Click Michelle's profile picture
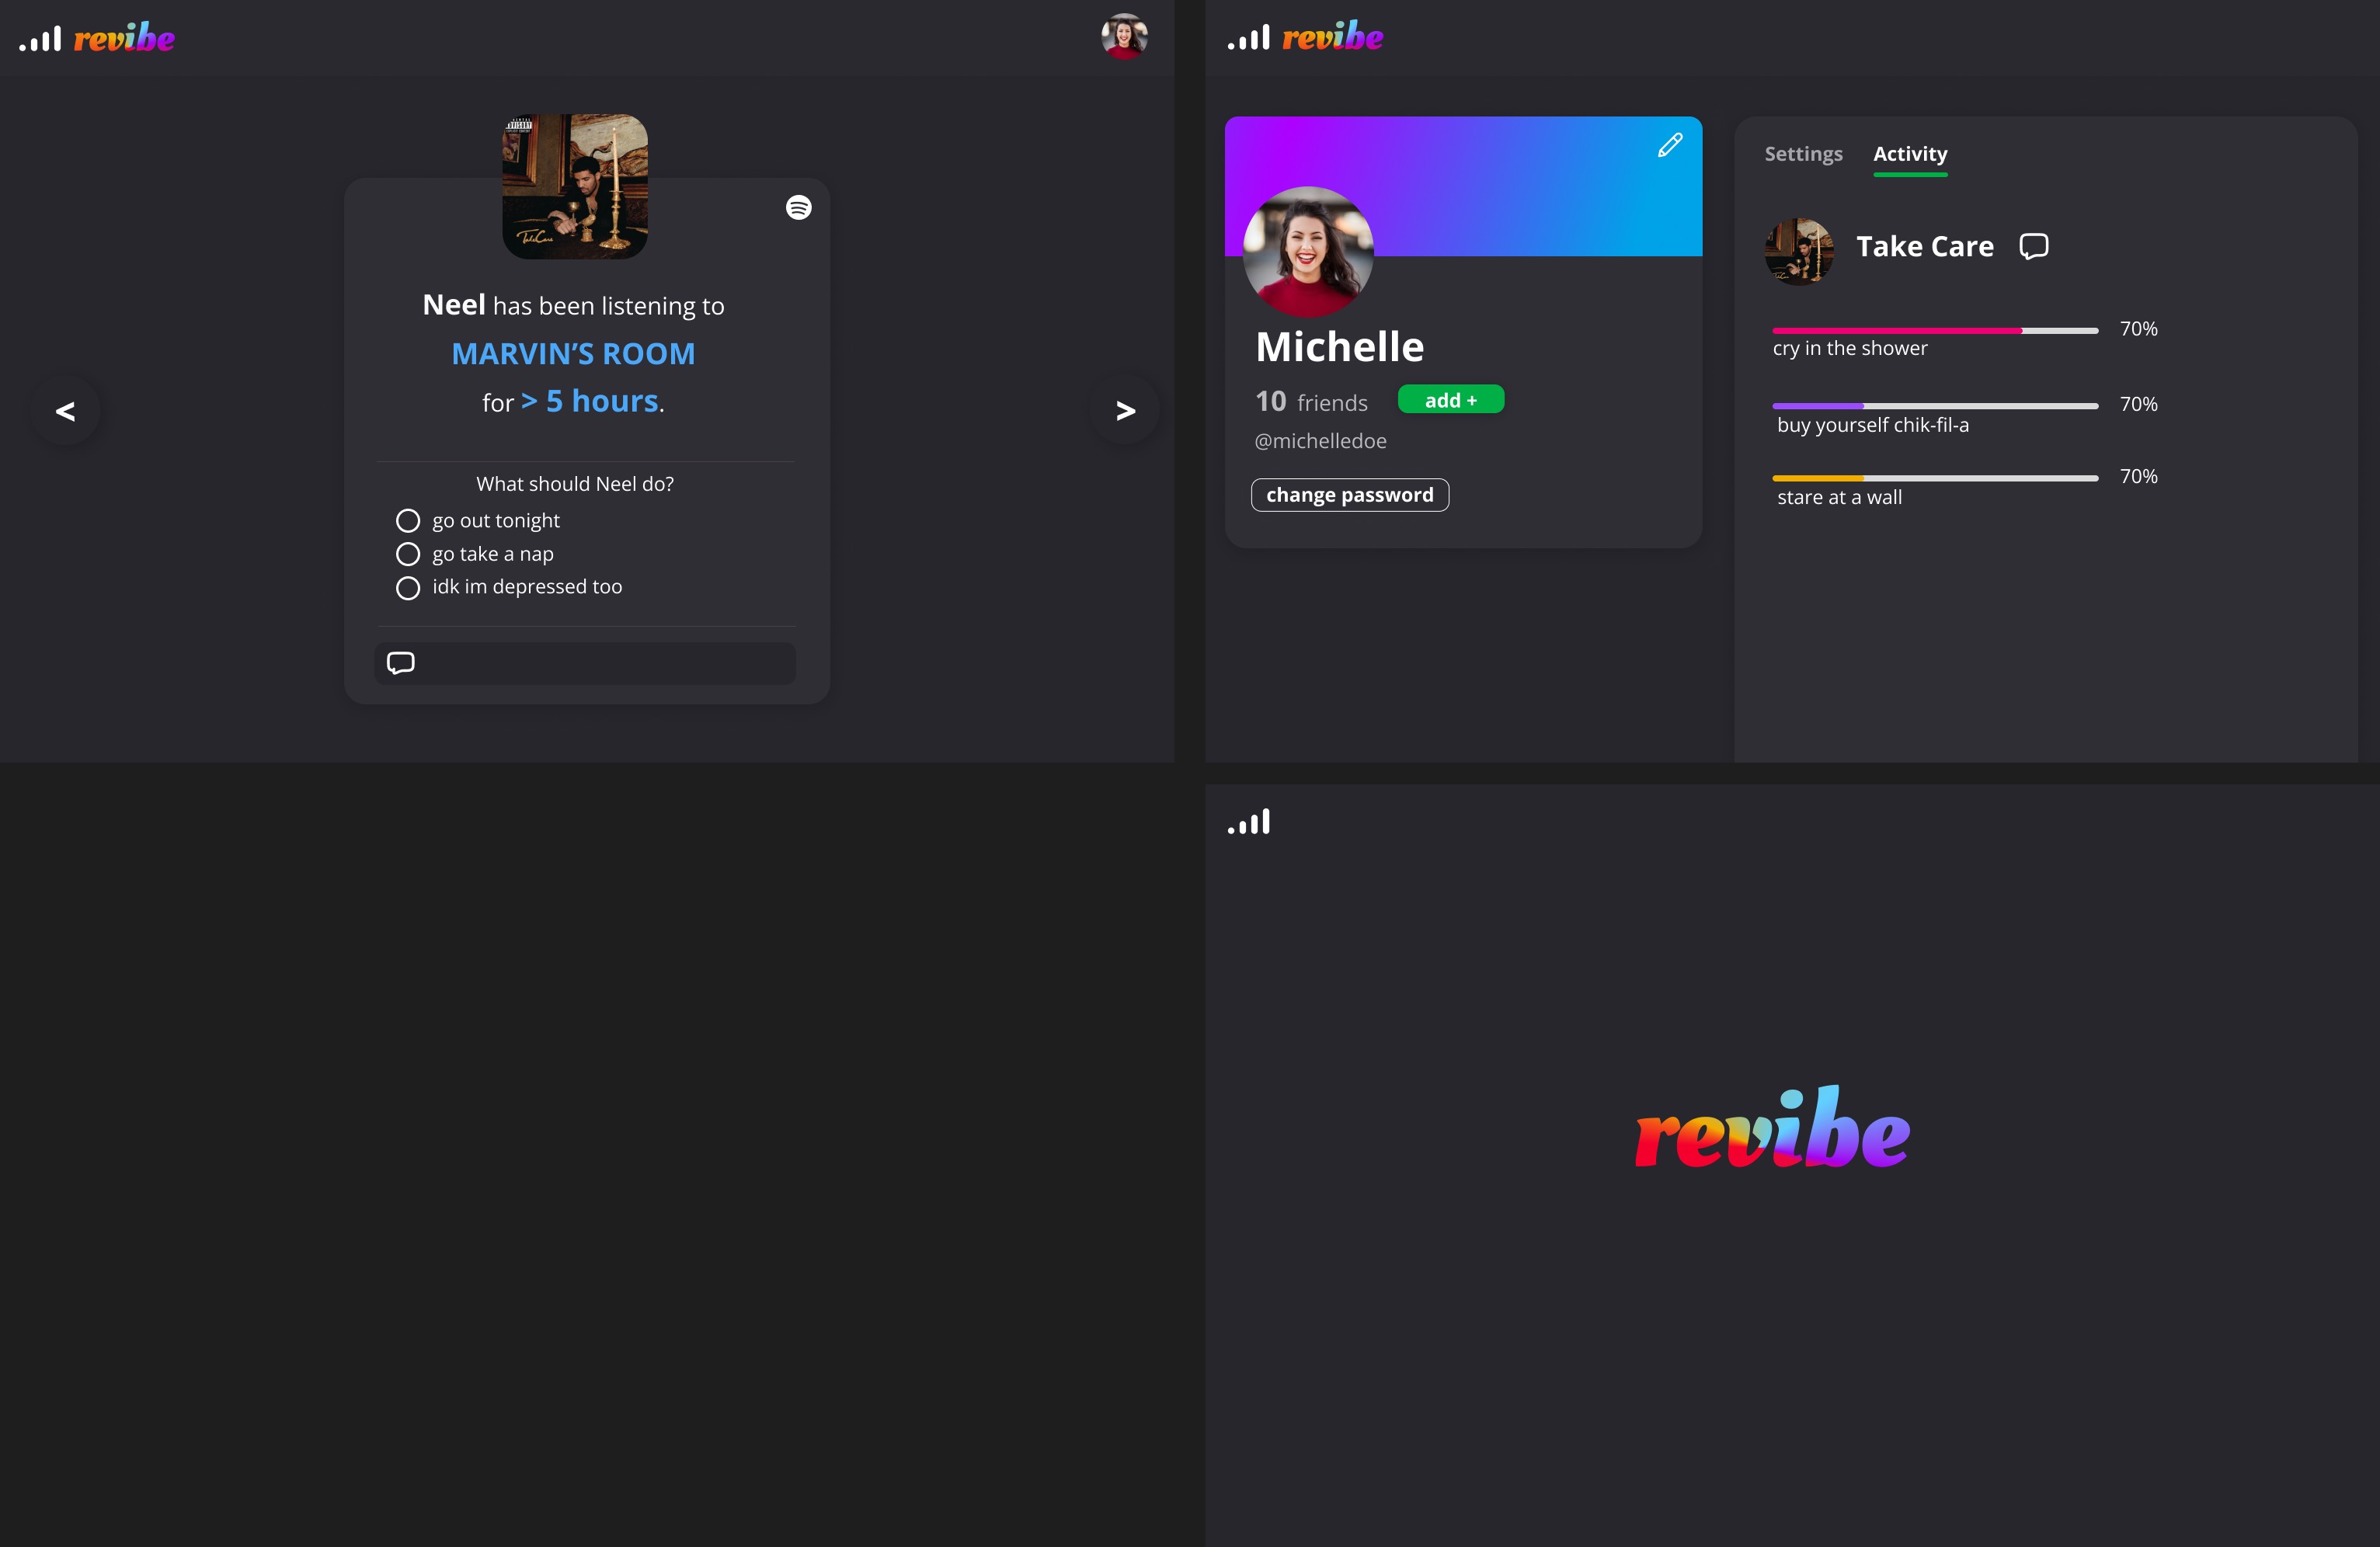2380x1547 pixels. 1307,252
